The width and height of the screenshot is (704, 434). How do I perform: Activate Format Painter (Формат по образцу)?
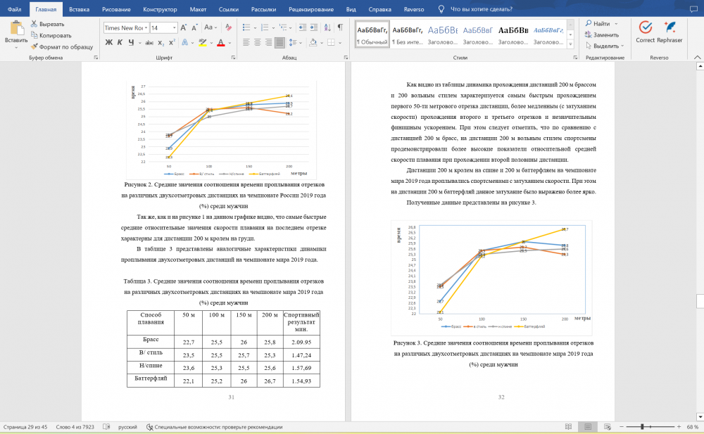point(62,46)
